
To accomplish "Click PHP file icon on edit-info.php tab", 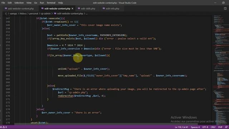I will tap(104, 9).
